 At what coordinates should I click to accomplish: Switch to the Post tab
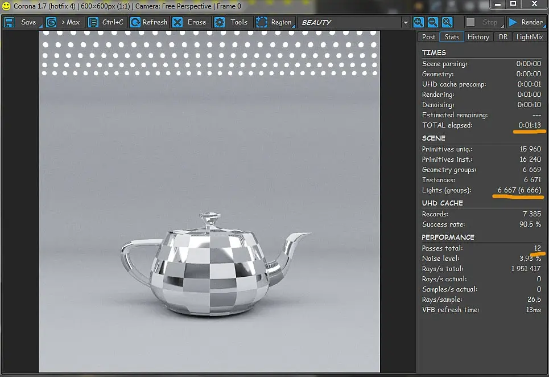pyautogui.click(x=428, y=37)
